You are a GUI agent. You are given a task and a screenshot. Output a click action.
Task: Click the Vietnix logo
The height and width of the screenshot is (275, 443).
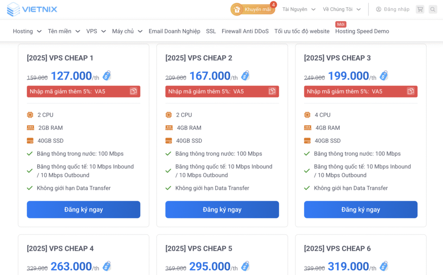(x=32, y=9)
